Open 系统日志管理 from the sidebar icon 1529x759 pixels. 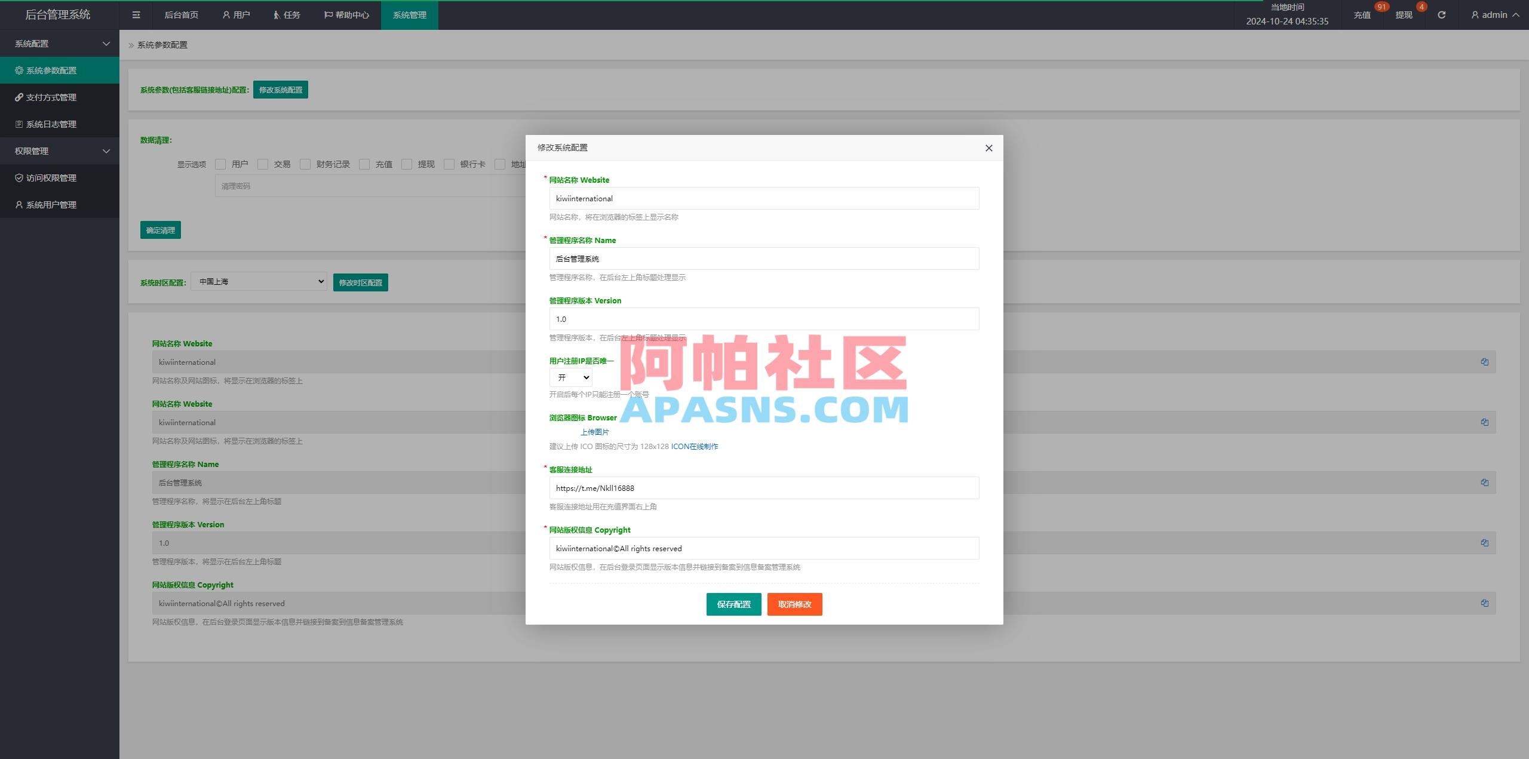point(19,124)
